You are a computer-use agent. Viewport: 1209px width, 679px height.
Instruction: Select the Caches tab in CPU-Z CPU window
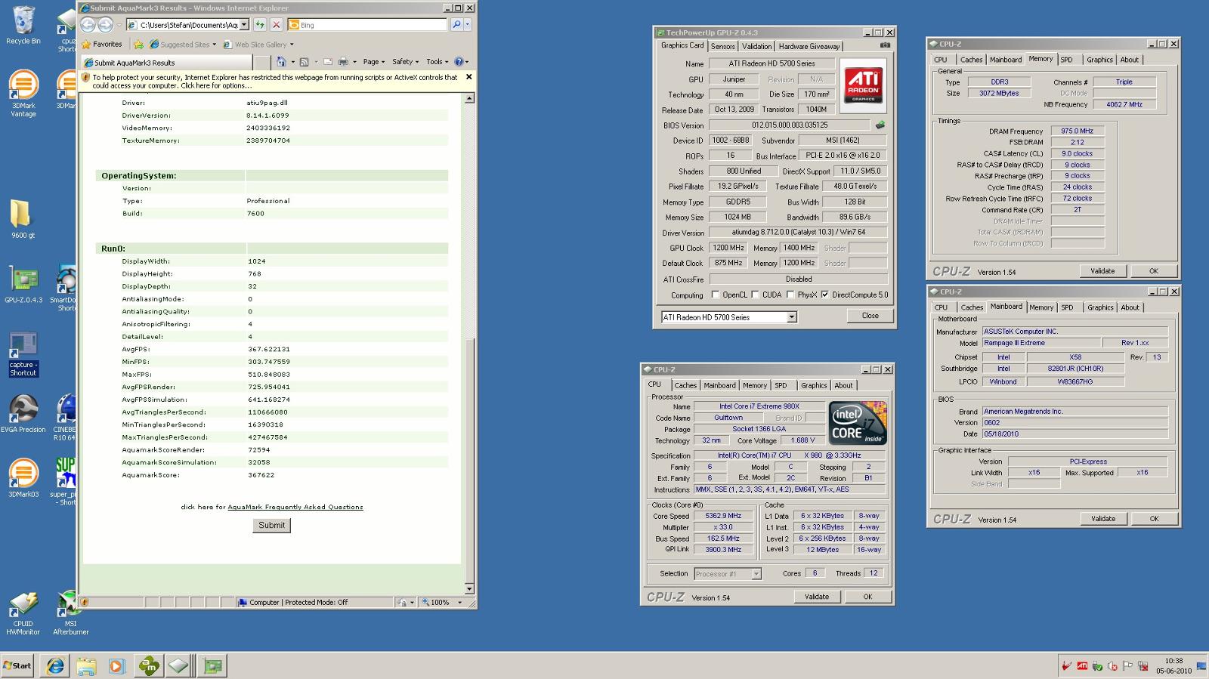point(685,385)
